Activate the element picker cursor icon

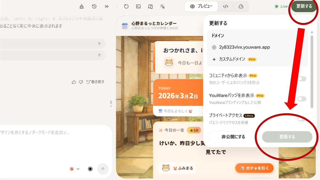click(162, 6)
